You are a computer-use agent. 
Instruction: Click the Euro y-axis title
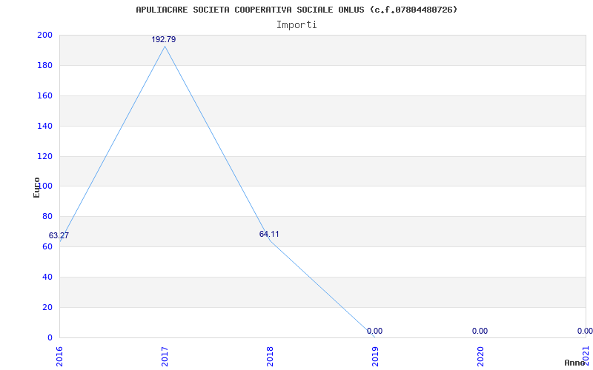pos(36,187)
